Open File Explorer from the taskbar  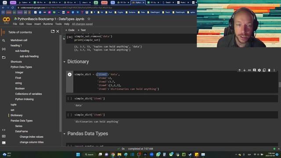pos(119,154)
